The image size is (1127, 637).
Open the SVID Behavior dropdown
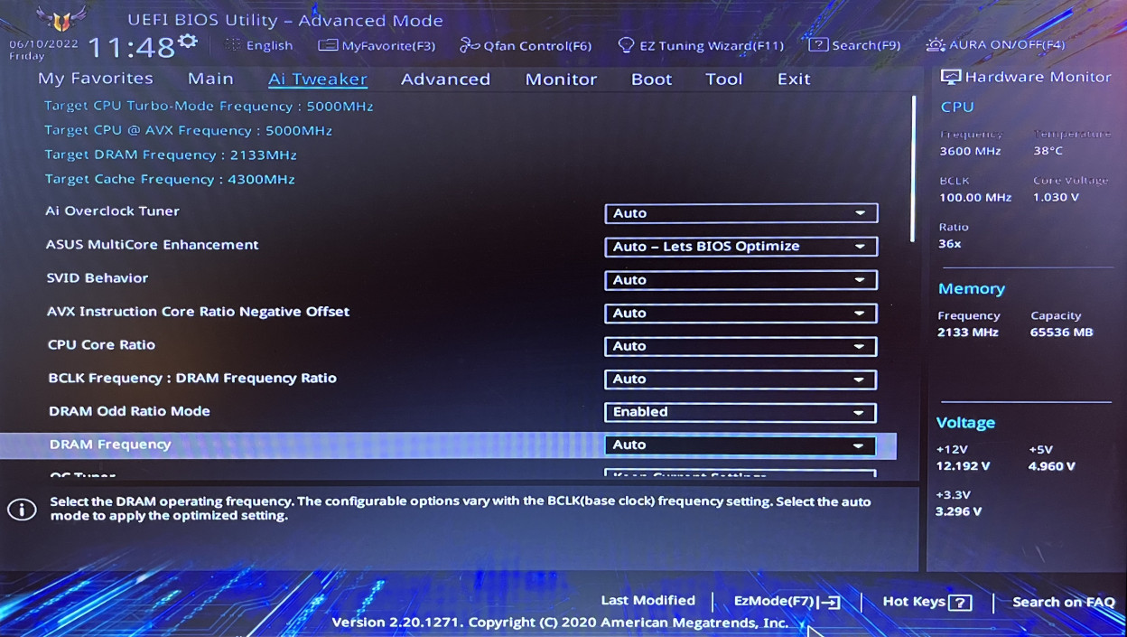click(x=740, y=280)
